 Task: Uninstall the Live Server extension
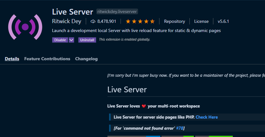pyautogui.click(x=87, y=40)
